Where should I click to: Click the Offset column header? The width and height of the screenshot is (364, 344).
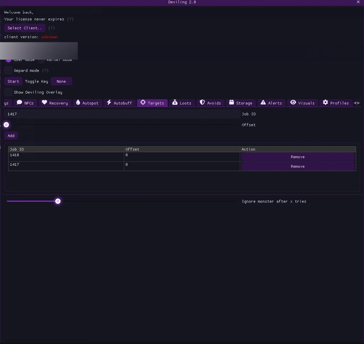pyautogui.click(x=182, y=149)
